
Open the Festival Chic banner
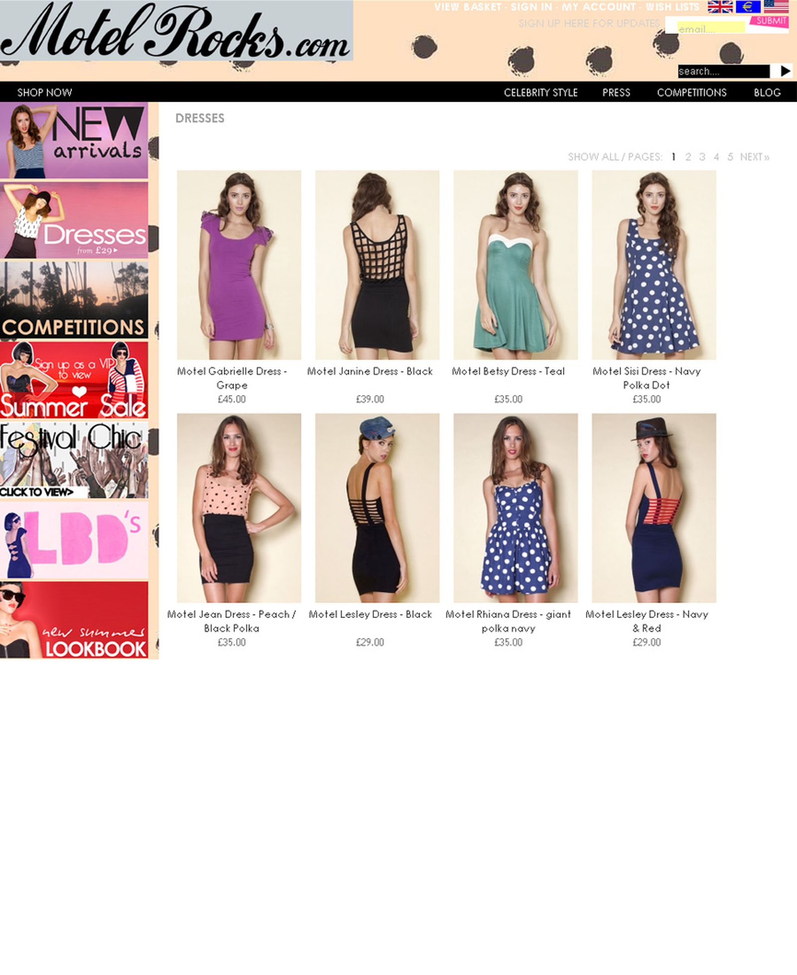click(x=74, y=460)
